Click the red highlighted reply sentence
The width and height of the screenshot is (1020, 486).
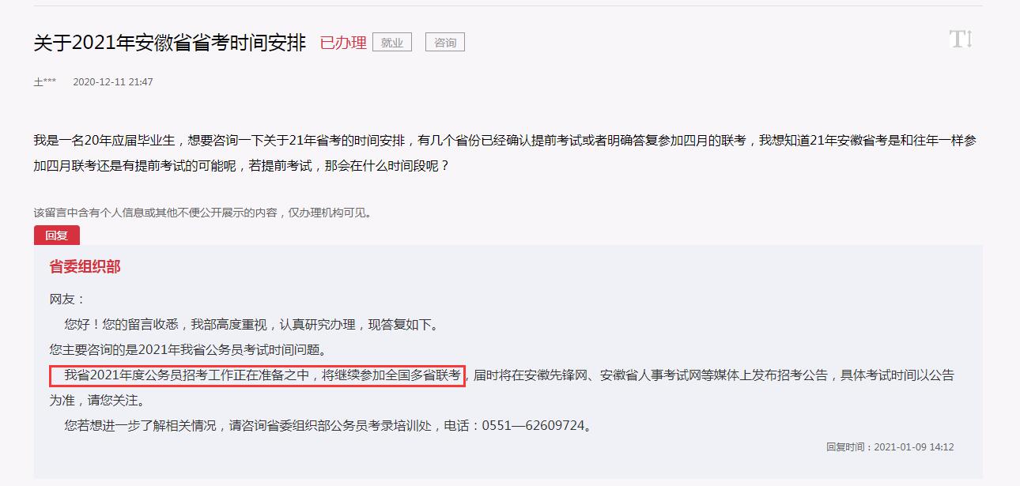point(258,375)
